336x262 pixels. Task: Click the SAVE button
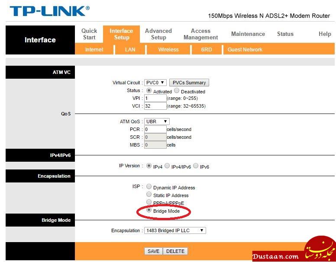tap(153, 251)
